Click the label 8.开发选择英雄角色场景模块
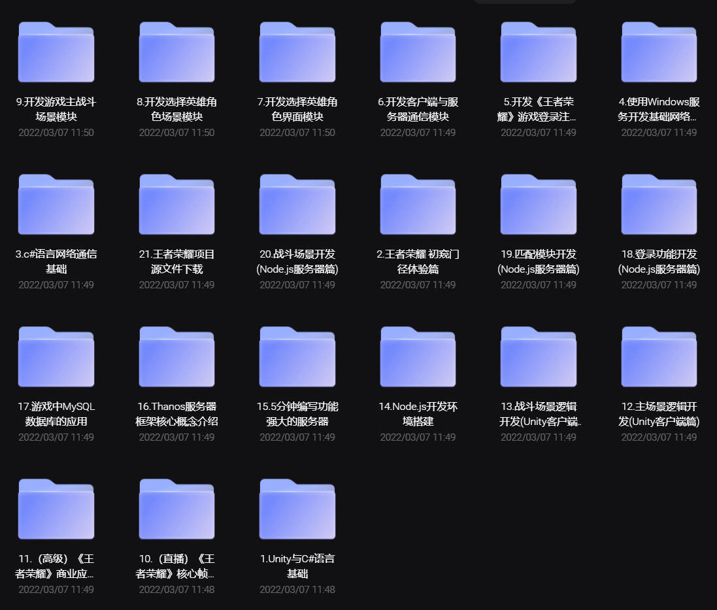Image resolution: width=717 pixels, height=610 pixels. [176, 109]
